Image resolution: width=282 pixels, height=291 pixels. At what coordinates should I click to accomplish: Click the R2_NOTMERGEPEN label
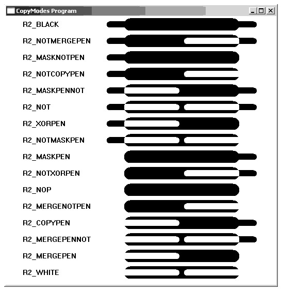coord(57,41)
